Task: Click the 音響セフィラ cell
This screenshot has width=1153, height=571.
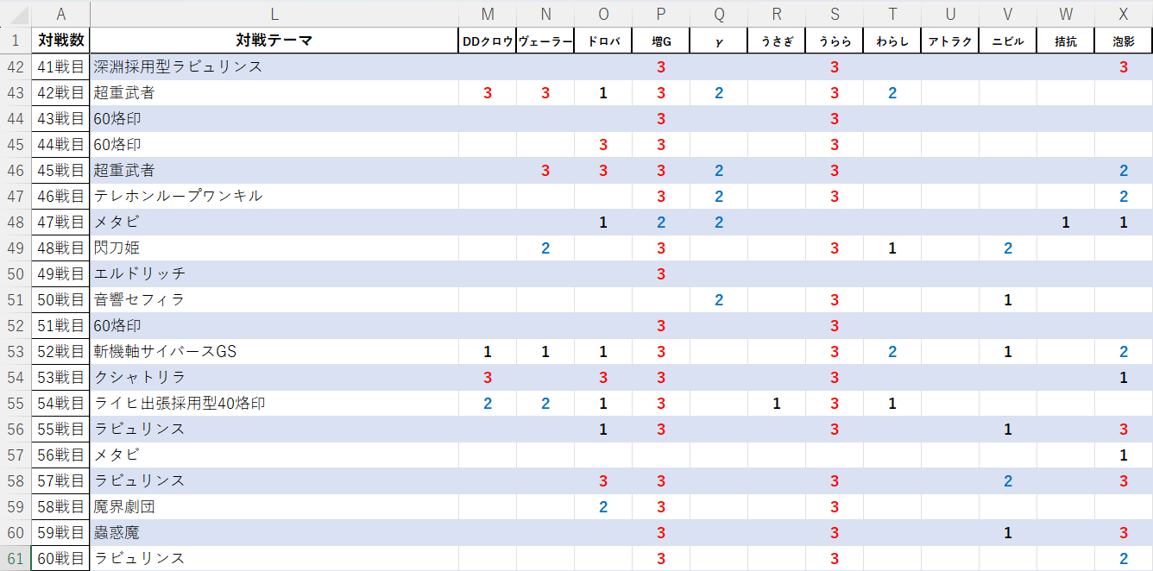Action: [x=274, y=299]
